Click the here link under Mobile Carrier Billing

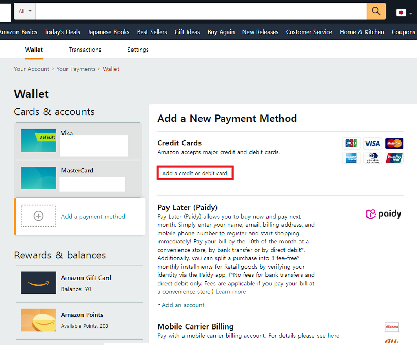click(x=333, y=336)
